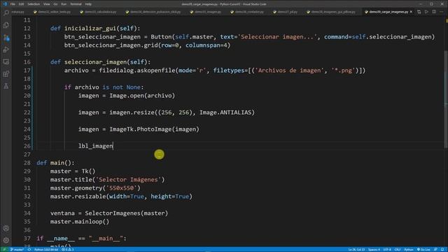Open the Run and Debug view
The height and width of the screenshot is (252, 448).
tap(6, 50)
